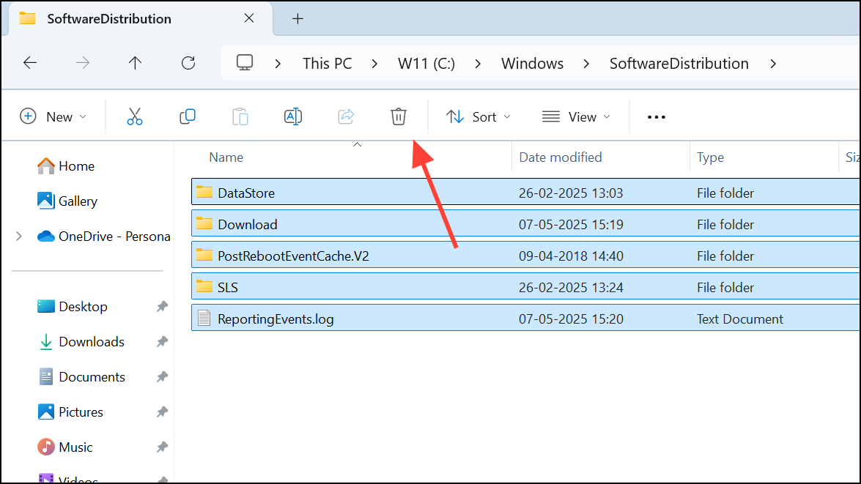Copy selected files with the Copy icon
The image size is (861, 484).
188,116
